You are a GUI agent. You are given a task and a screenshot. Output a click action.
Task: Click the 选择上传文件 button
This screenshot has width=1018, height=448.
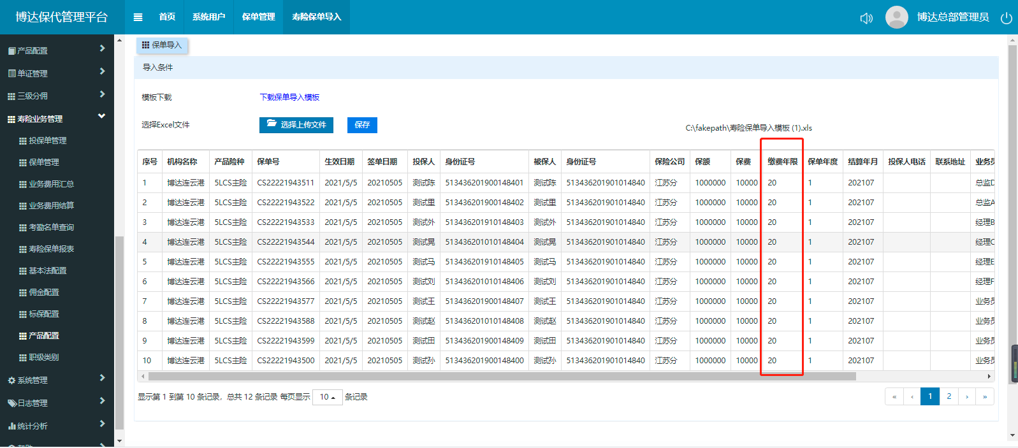297,125
